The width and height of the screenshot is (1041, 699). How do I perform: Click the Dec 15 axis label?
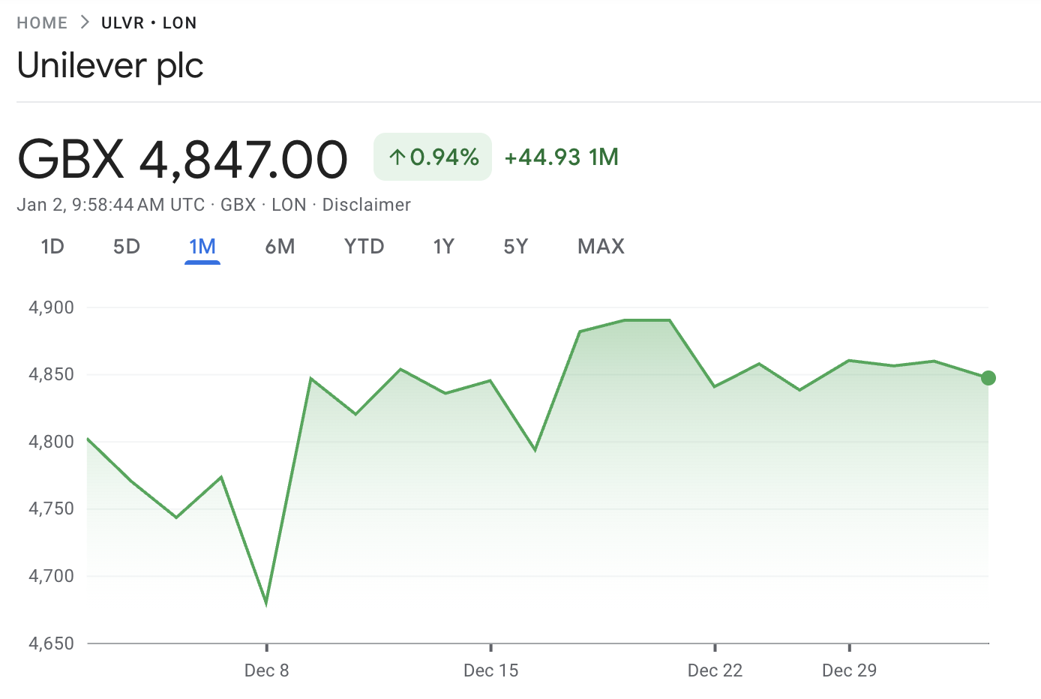pos(490,670)
